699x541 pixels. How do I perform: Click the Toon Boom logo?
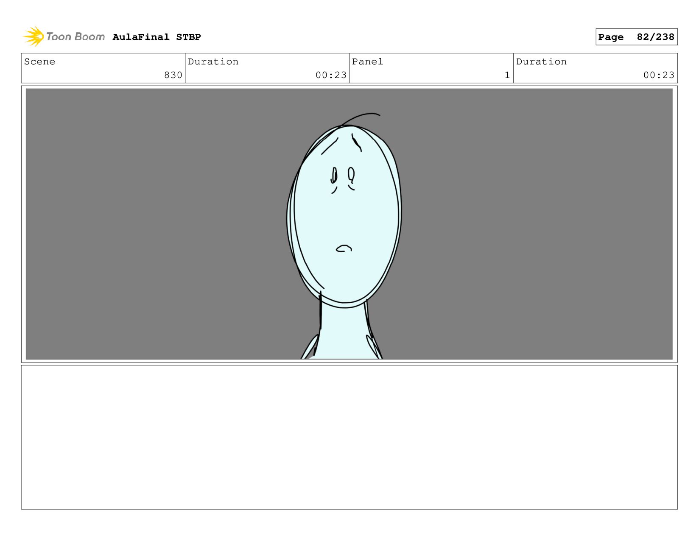[64, 37]
